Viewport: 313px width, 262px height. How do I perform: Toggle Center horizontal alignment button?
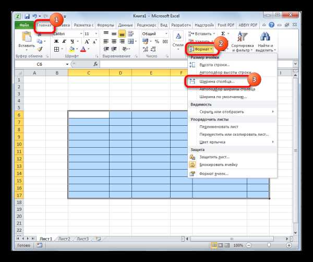114,42
